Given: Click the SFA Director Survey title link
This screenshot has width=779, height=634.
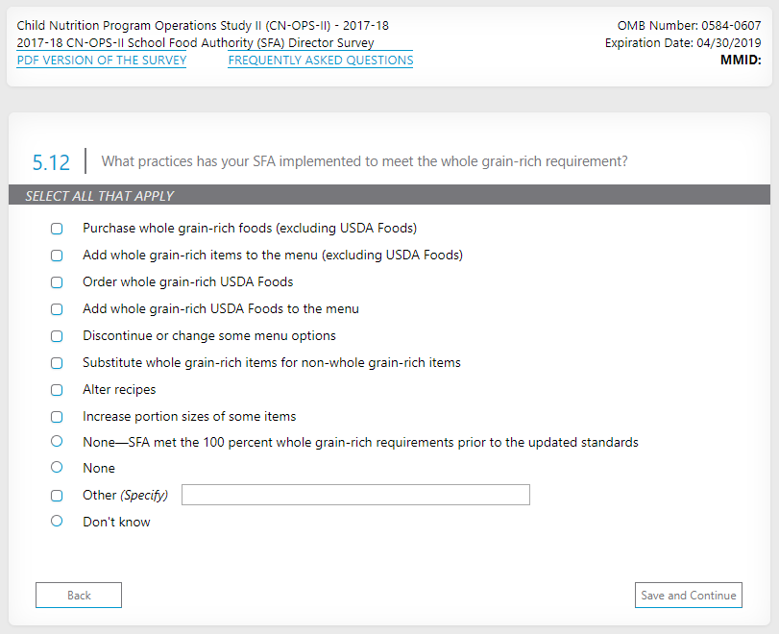Looking at the screenshot, I should pyautogui.click(x=196, y=43).
